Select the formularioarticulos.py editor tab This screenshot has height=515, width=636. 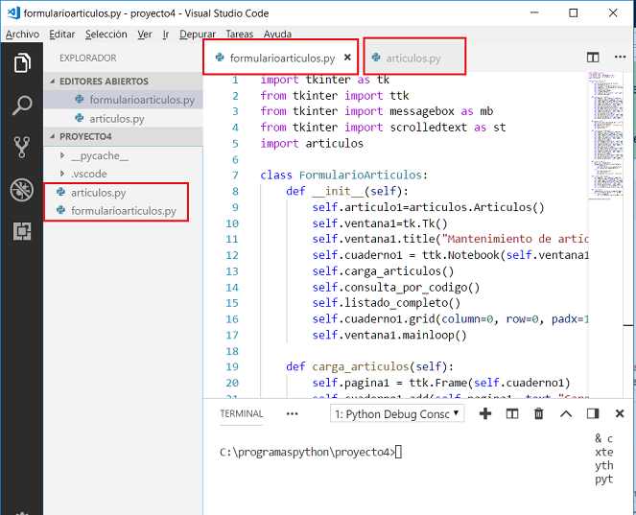click(x=280, y=58)
